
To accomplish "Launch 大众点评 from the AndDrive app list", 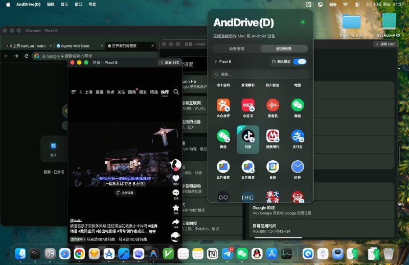I will (223, 105).
